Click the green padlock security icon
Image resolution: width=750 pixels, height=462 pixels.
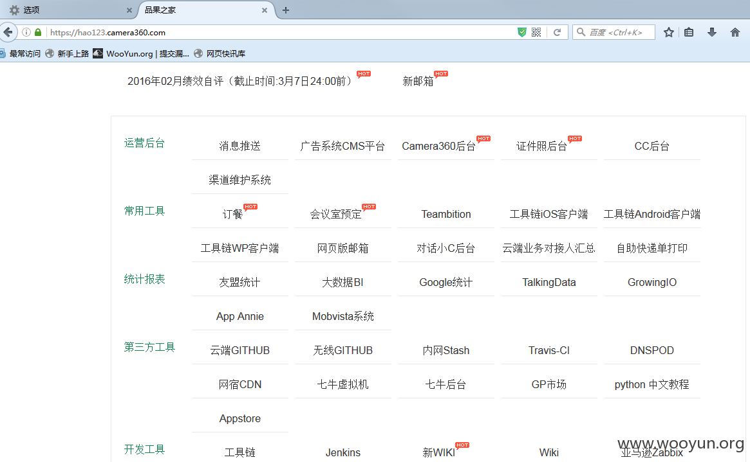tap(38, 33)
